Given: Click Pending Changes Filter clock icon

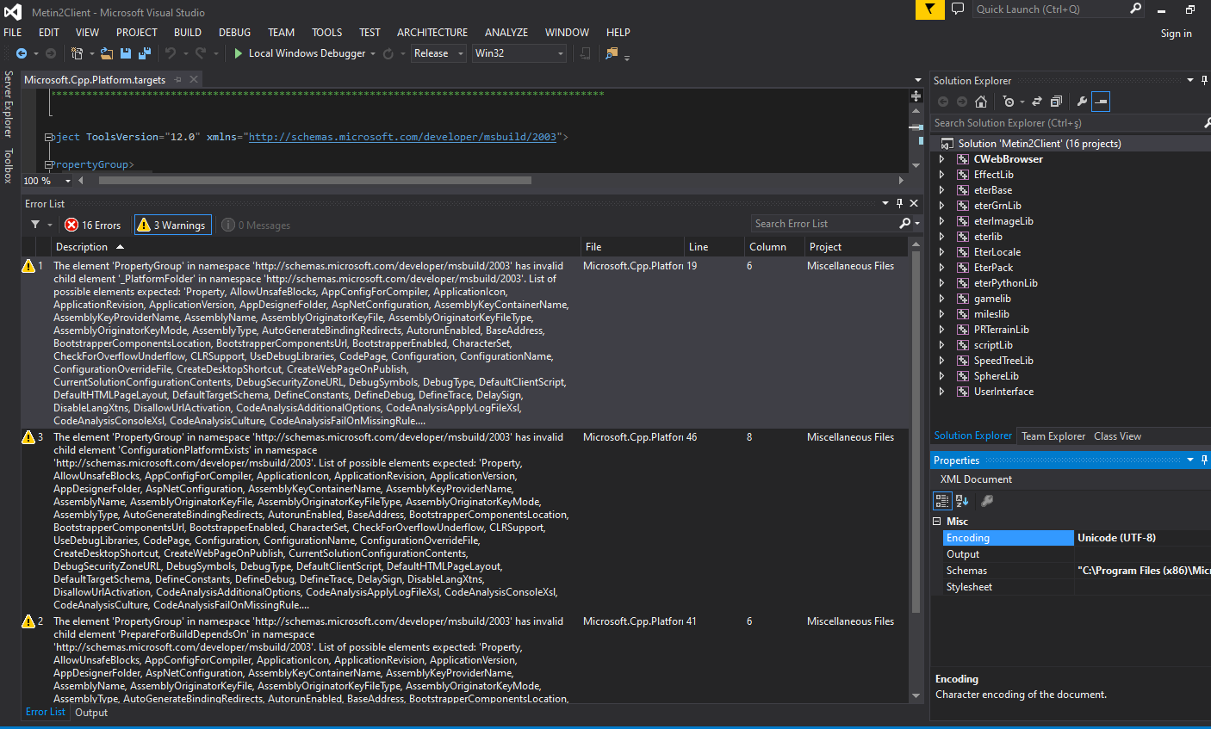Looking at the screenshot, I should click(1009, 102).
